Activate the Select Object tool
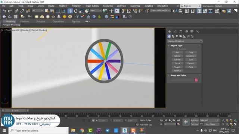 click(x=46, y=11)
